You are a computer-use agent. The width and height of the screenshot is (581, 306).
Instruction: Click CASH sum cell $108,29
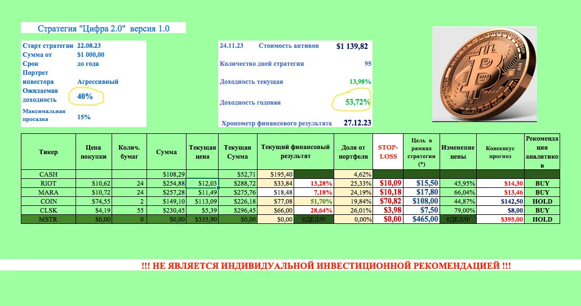pyautogui.click(x=166, y=174)
